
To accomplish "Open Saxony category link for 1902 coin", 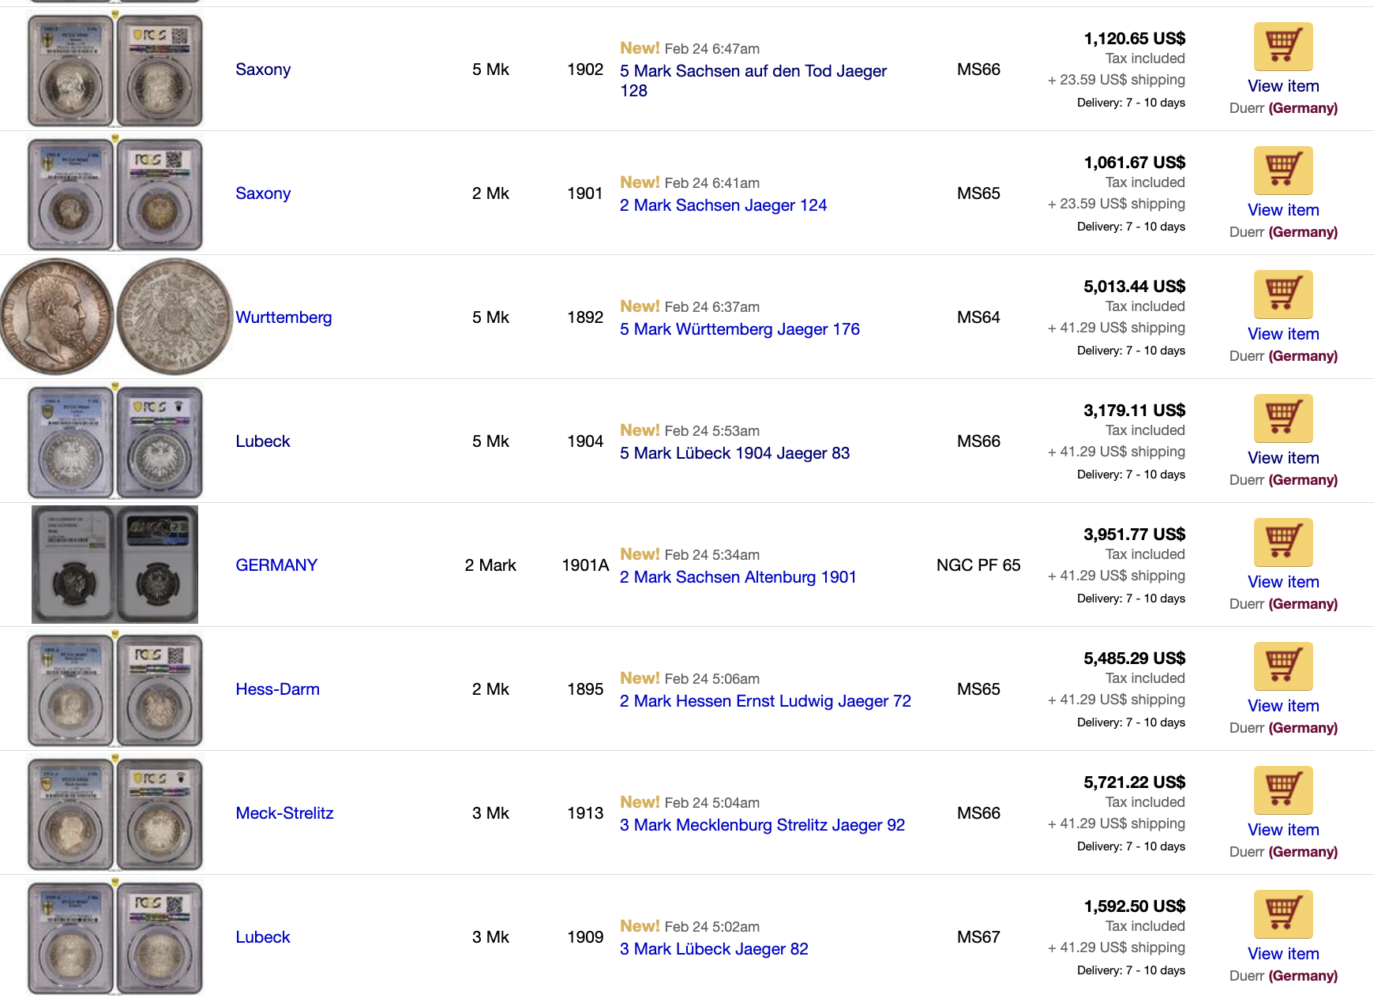I will [263, 69].
